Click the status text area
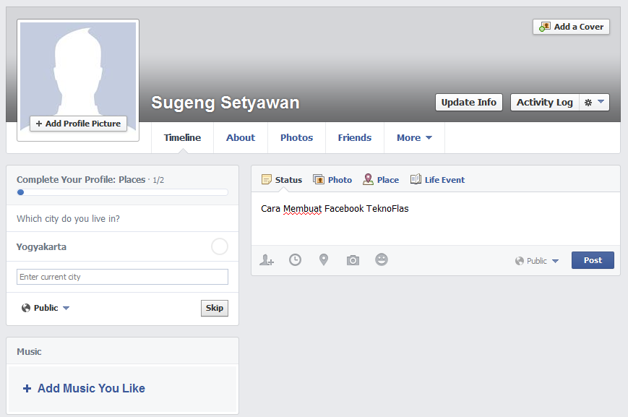 coord(436,219)
